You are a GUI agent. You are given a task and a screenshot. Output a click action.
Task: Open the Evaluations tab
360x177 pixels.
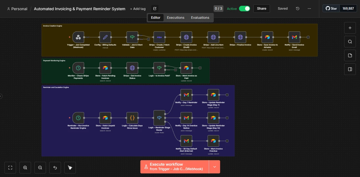pos(200,17)
